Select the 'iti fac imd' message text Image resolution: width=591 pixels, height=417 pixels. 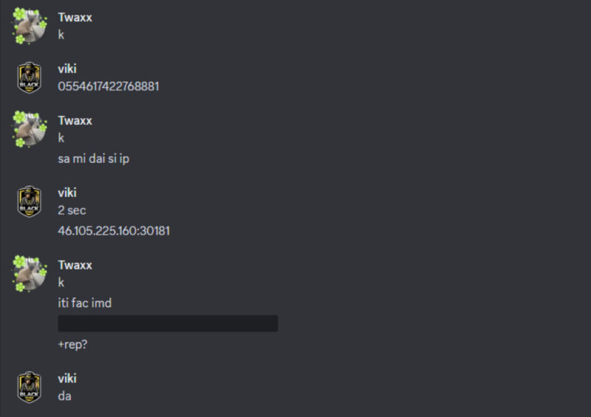tap(85, 303)
